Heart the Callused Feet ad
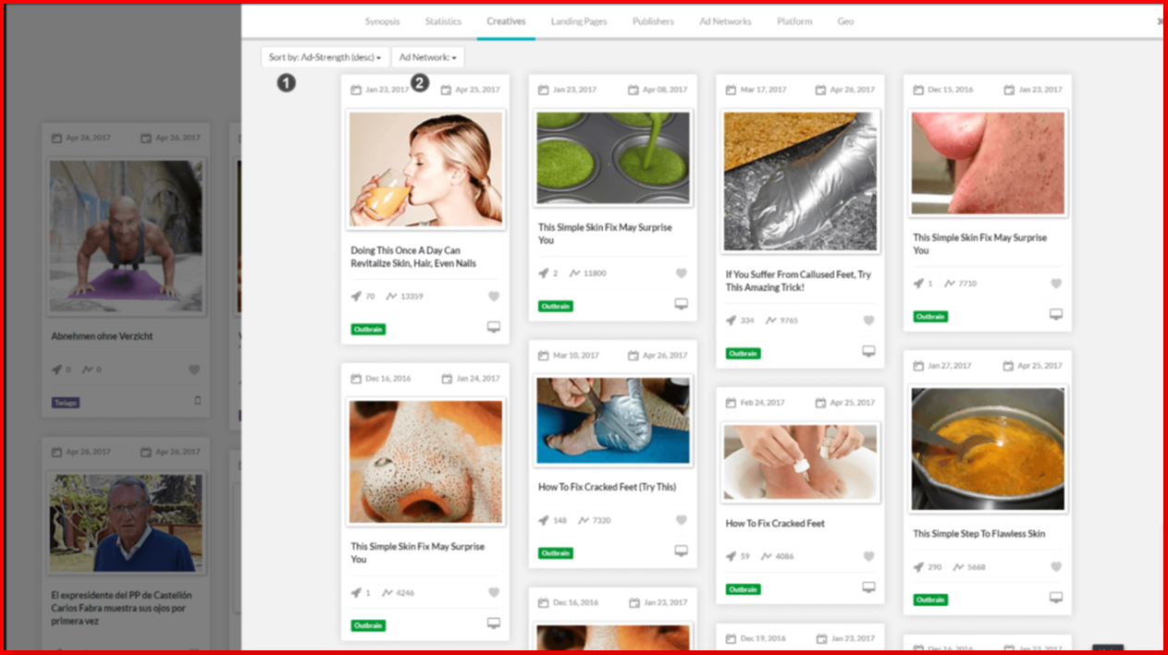Image resolution: width=1168 pixels, height=655 pixels. (868, 321)
